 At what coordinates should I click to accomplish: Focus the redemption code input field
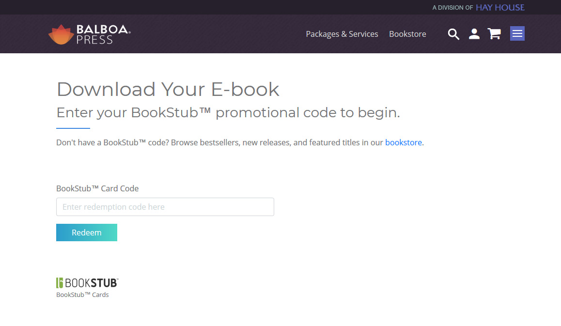point(165,207)
